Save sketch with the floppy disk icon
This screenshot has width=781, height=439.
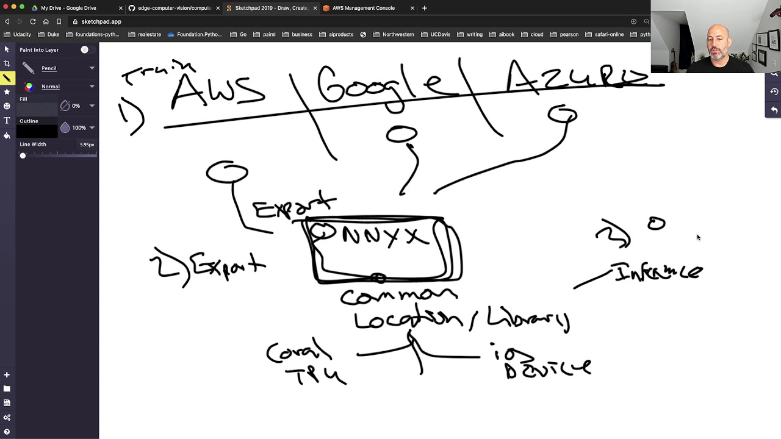(x=7, y=403)
